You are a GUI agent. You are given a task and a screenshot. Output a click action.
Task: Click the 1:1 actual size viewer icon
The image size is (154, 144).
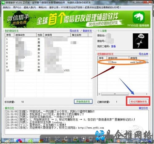click(48, 139)
